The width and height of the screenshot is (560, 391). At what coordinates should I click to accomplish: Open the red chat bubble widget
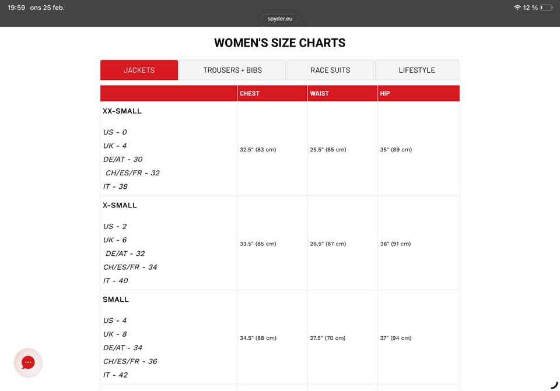pos(28,362)
